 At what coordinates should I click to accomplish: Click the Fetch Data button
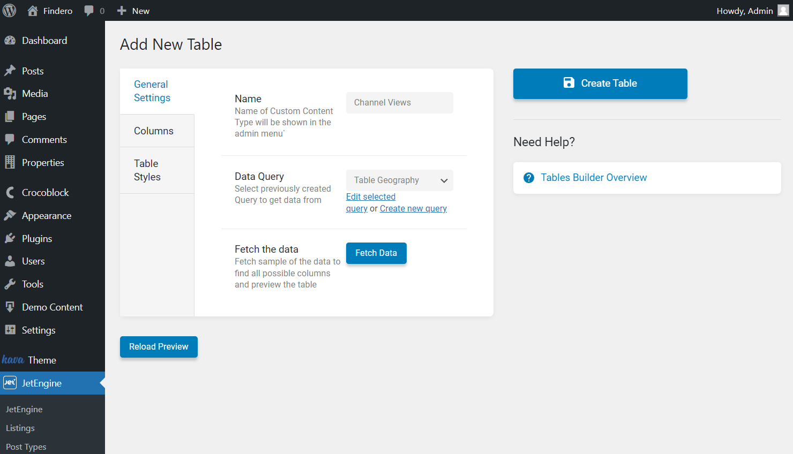tap(376, 253)
